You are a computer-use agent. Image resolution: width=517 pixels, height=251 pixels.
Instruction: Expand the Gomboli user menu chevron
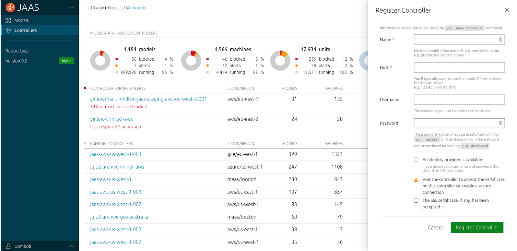71,246
